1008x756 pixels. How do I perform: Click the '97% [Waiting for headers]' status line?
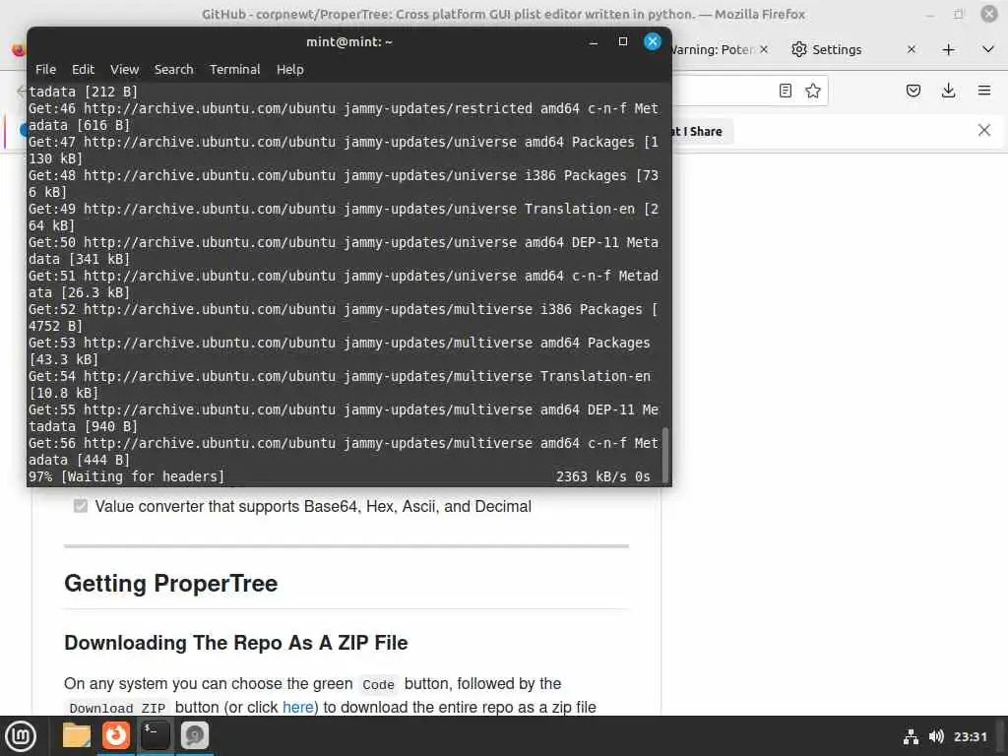pos(127,476)
